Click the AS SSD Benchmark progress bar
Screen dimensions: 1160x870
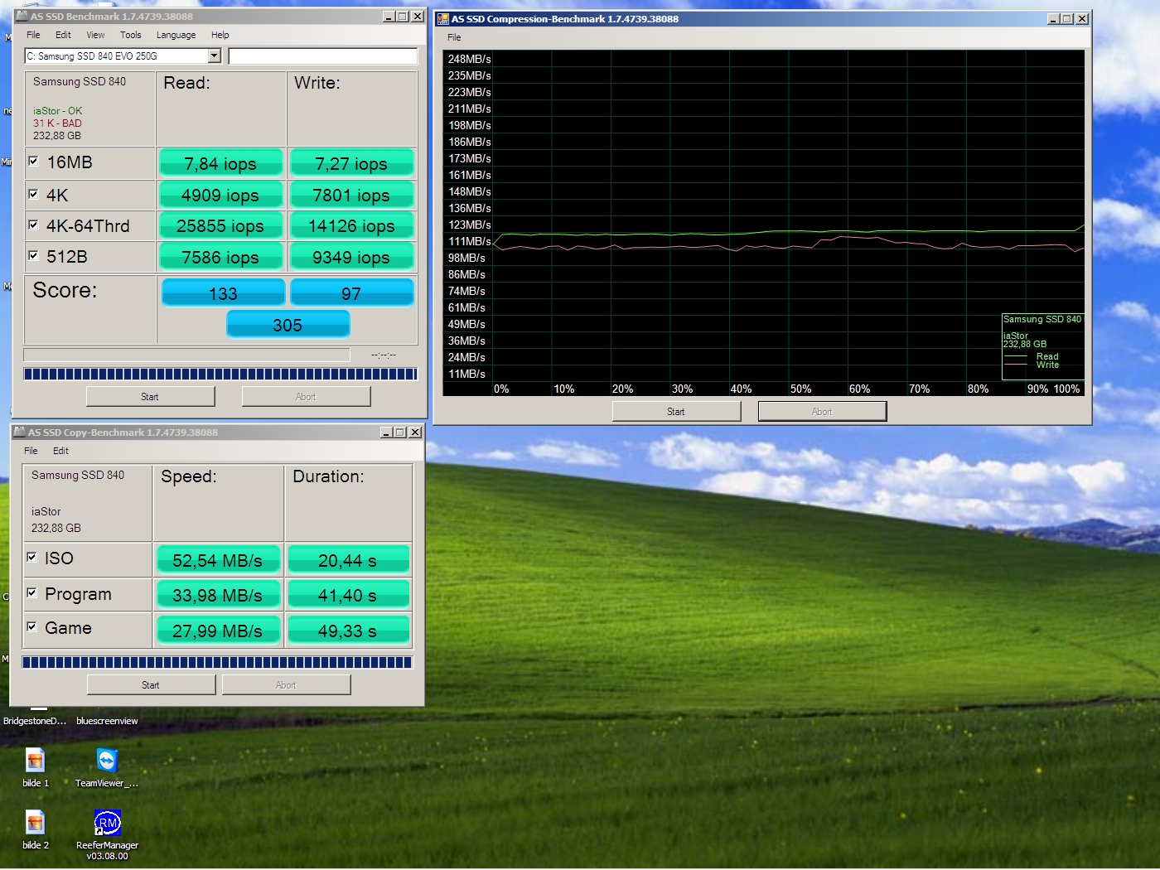(x=220, y=375)
